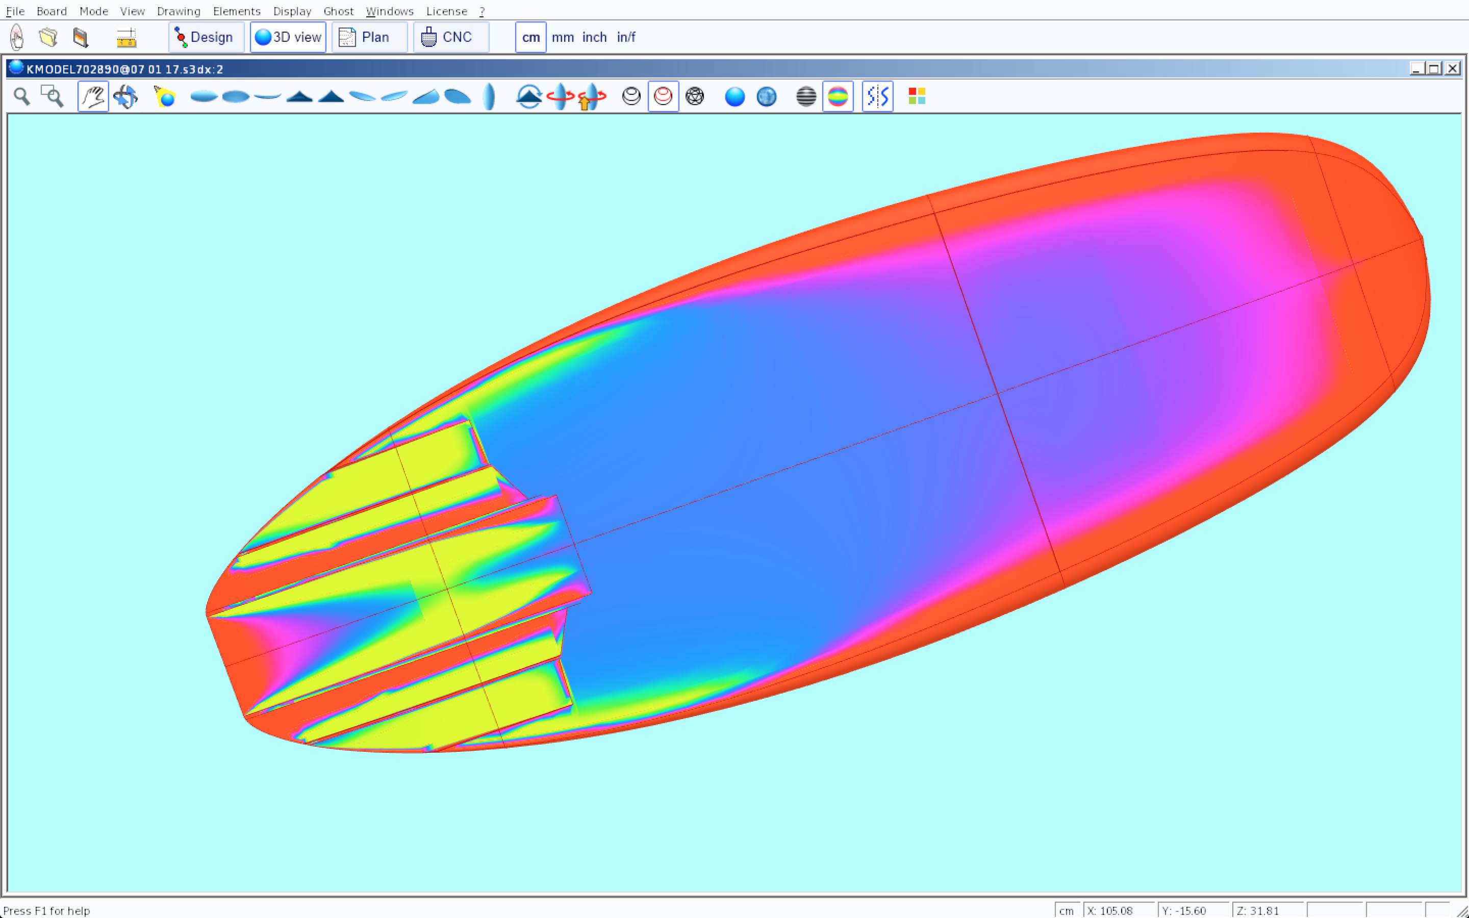Switch to vertical nose-on board view
The image size is (1469, 918).
[x=489, y=96]
